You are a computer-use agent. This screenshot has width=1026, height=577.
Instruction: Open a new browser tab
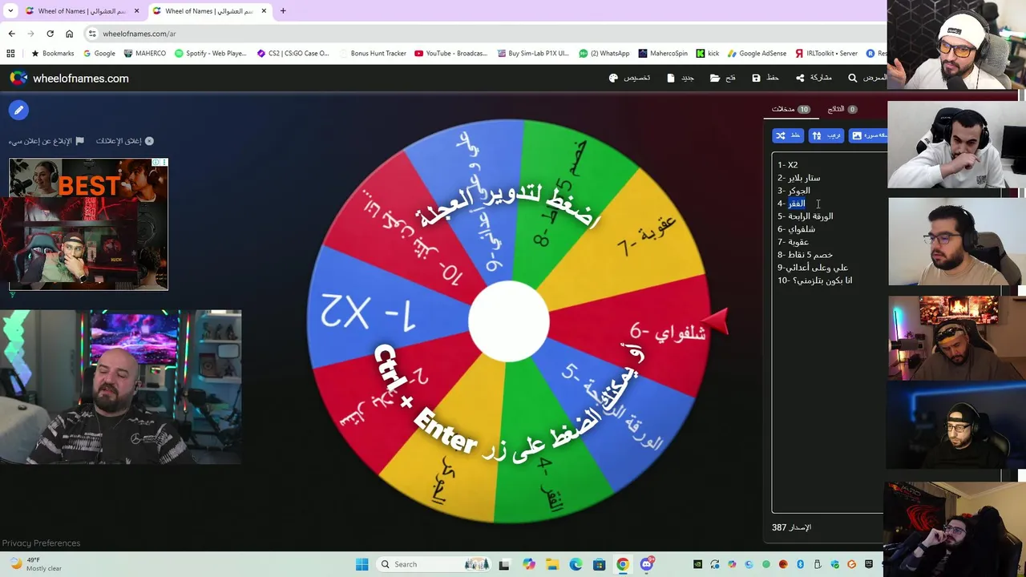click(x=283, y=11)
